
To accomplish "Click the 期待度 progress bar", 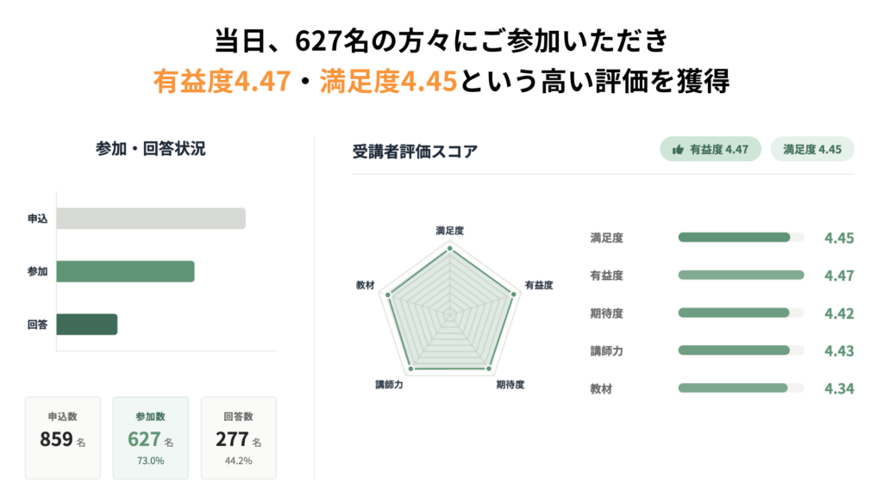I will pyautogui.click(x=740, y=313).
